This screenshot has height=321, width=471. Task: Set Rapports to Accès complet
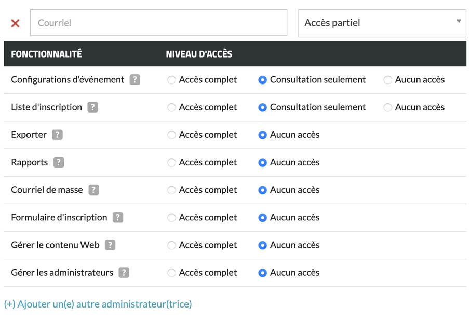(x=172, y=162)
